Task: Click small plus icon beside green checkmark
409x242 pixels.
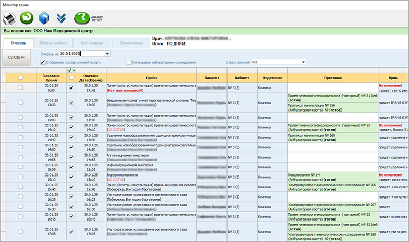Action: [x=75, y=70]
